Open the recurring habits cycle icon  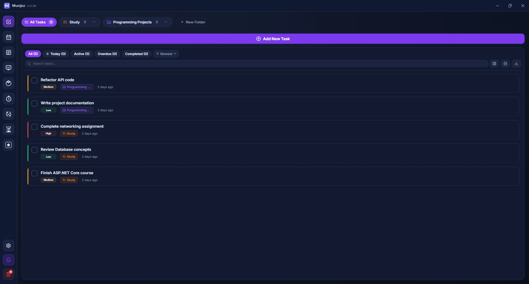tap(9, 114)
